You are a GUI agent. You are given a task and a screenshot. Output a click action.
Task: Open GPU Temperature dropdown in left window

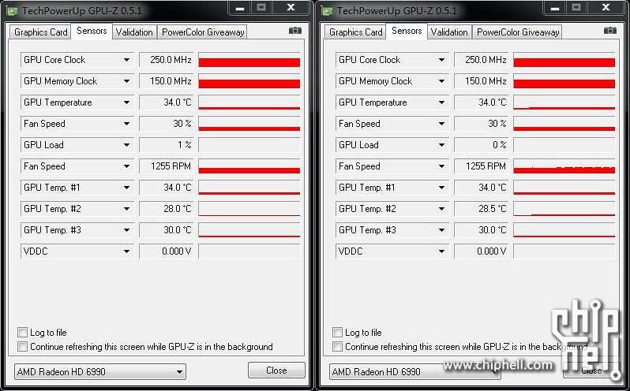pyautogui.click(x=77, y=102)
